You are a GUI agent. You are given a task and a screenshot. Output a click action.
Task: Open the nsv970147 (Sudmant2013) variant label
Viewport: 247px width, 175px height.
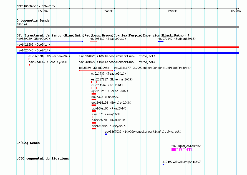point(177,39)
